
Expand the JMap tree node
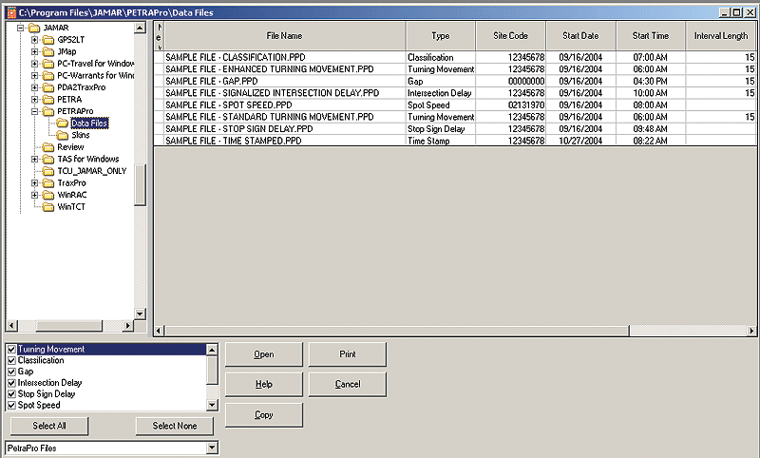(34, 51)
